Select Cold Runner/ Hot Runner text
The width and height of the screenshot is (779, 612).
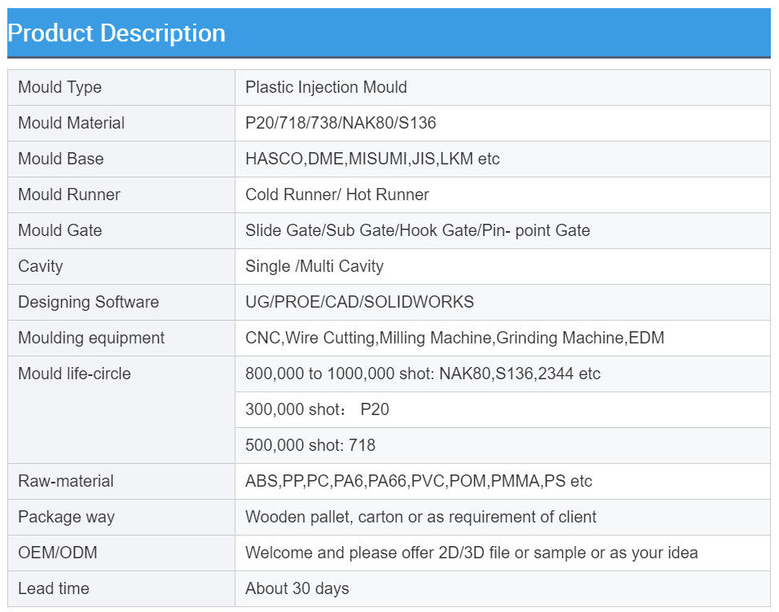[x=337, y=195]
